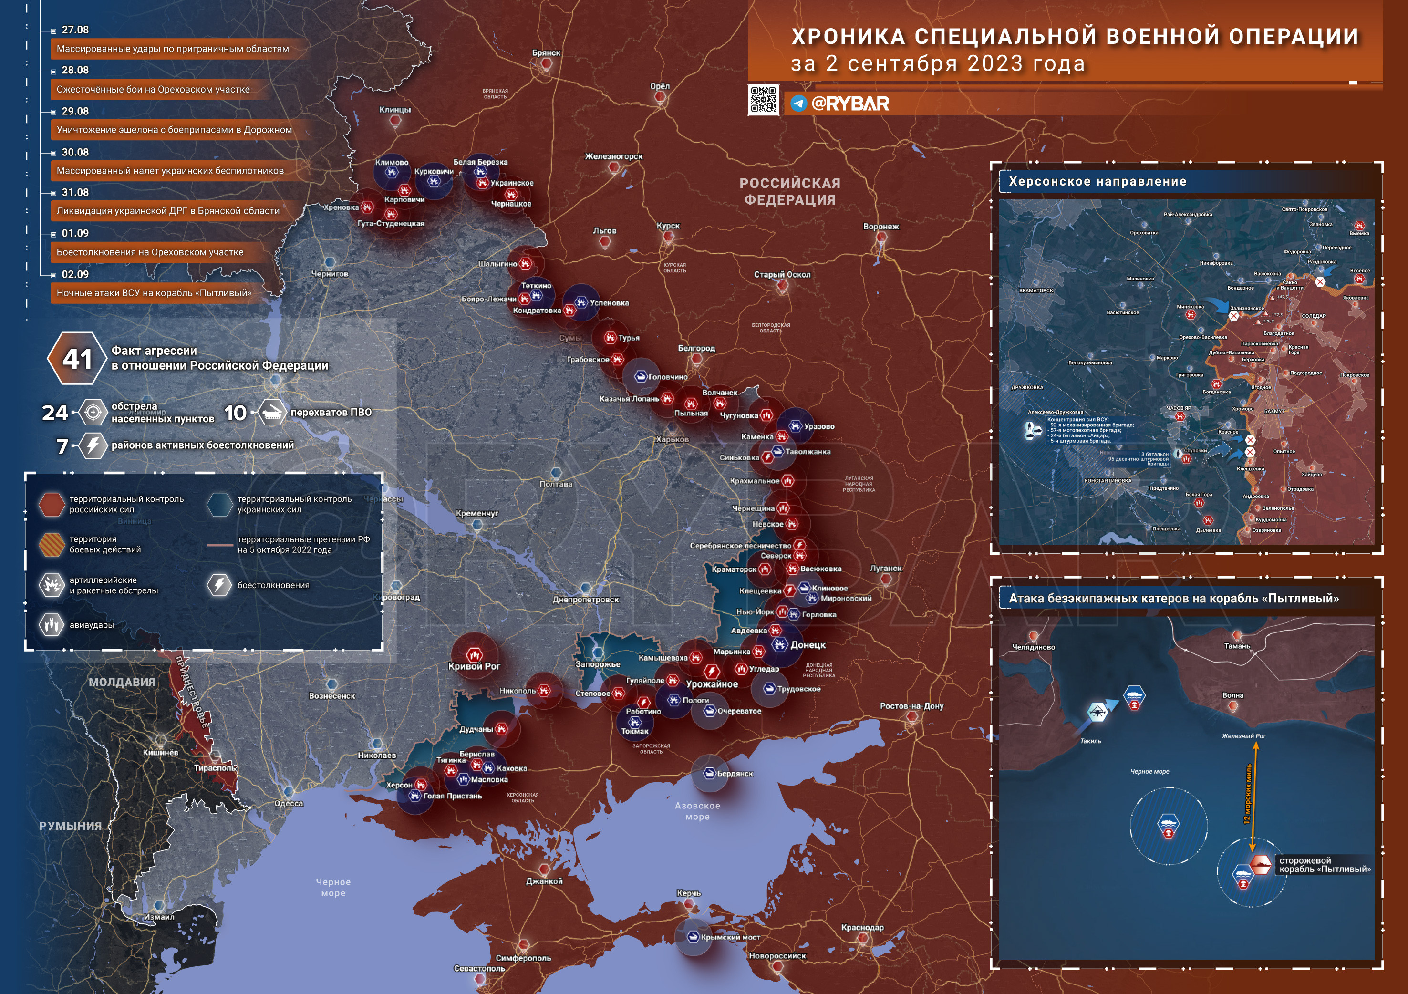Click the Telegram icon next to @RYBAR

click(798, 104)
